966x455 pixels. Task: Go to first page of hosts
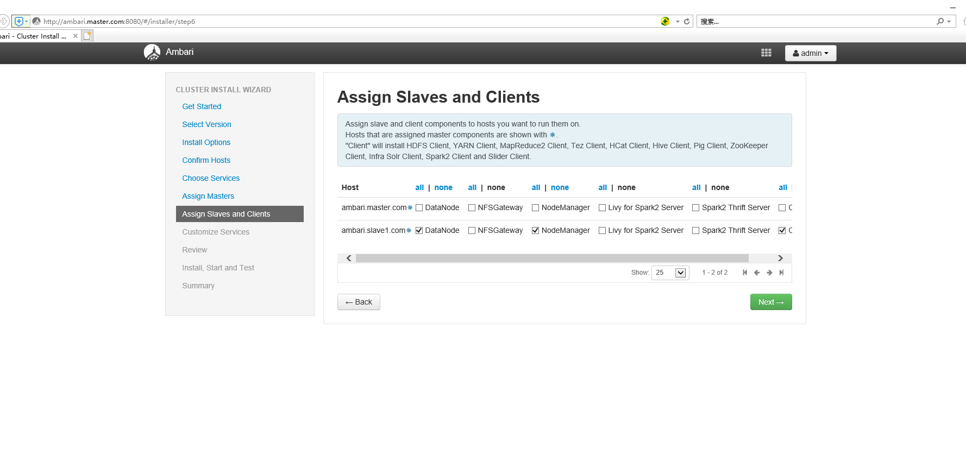point(745,273)
